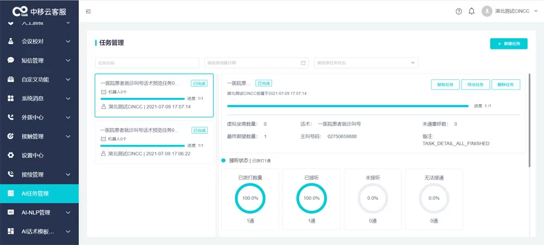Click the user avatar icon

486,11
